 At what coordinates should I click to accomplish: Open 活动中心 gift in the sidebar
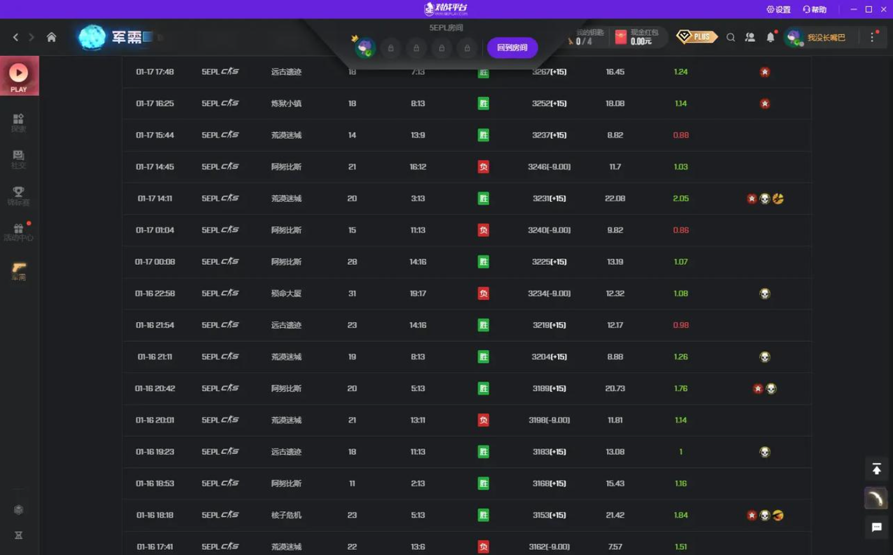point(18,232)
